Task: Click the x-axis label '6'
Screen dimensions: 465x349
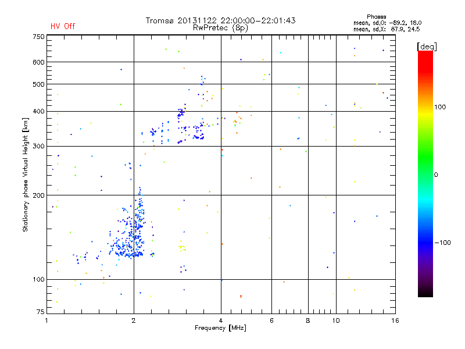Action: point(271,320)
